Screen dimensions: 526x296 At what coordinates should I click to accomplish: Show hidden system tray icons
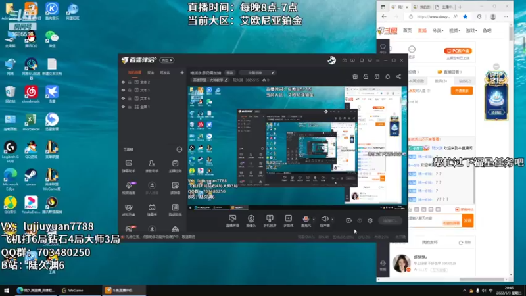pyautogui.click(x=464, y=291)
